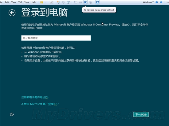Screen dimensions: 169x126
Task: Click the 登录到电脑 heading text
Action: 45,13
